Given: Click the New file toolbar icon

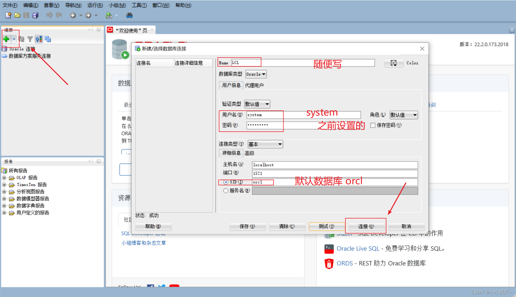Looking at the screenshot, I should (8, 15).
